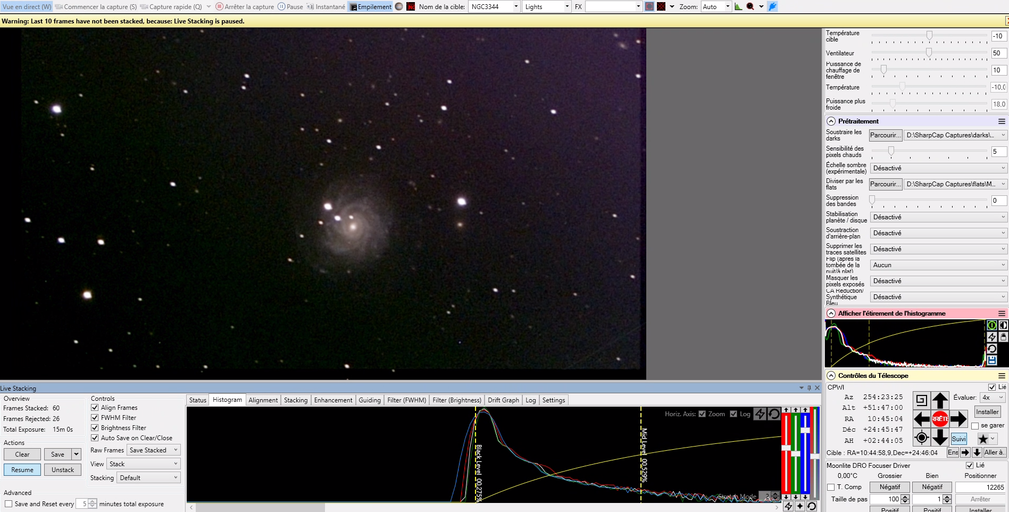Open the Zoom Auto dropdown
Screen dimensions: 1009x512
pyautogui.click(x=716, y=7)
